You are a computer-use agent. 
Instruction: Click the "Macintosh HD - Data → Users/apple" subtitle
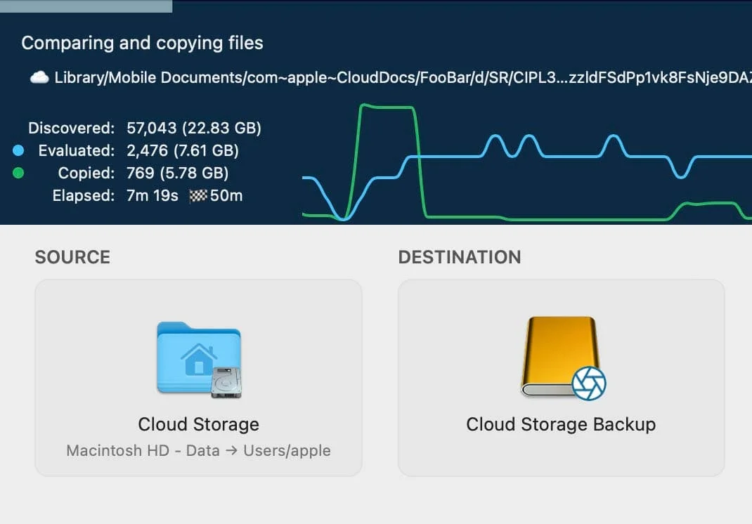click(198, 450)
